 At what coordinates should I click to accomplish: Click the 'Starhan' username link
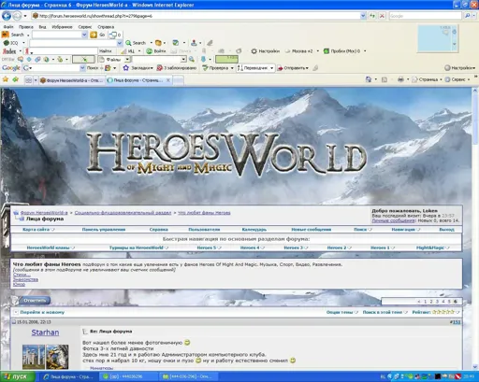click(45, 332)
